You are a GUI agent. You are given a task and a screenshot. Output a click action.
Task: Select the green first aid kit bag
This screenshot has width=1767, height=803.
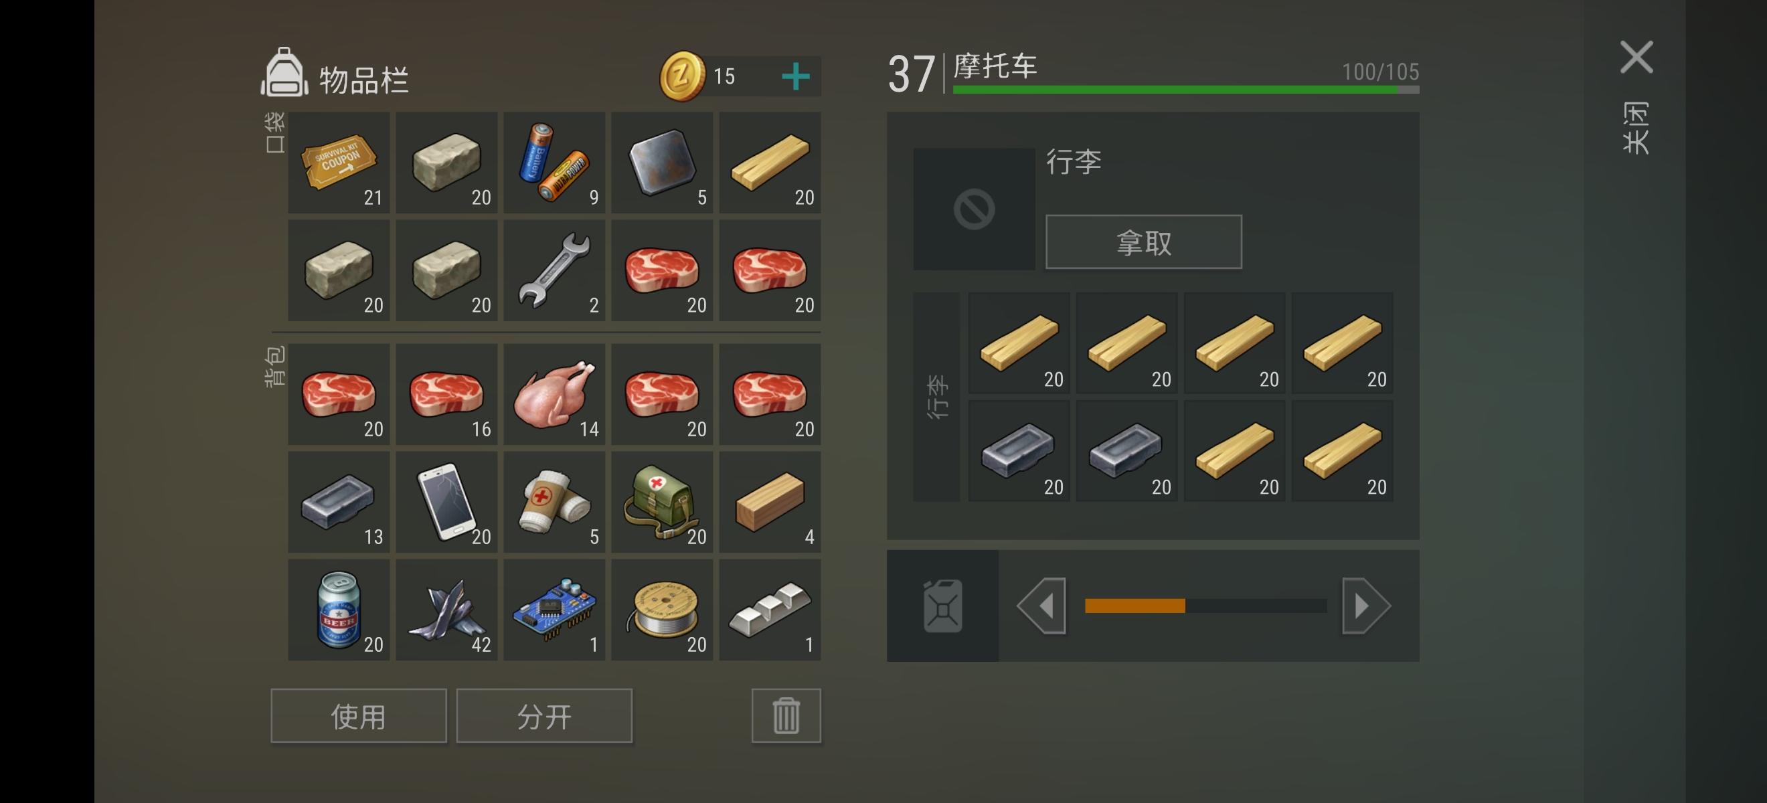click(662, 502)
